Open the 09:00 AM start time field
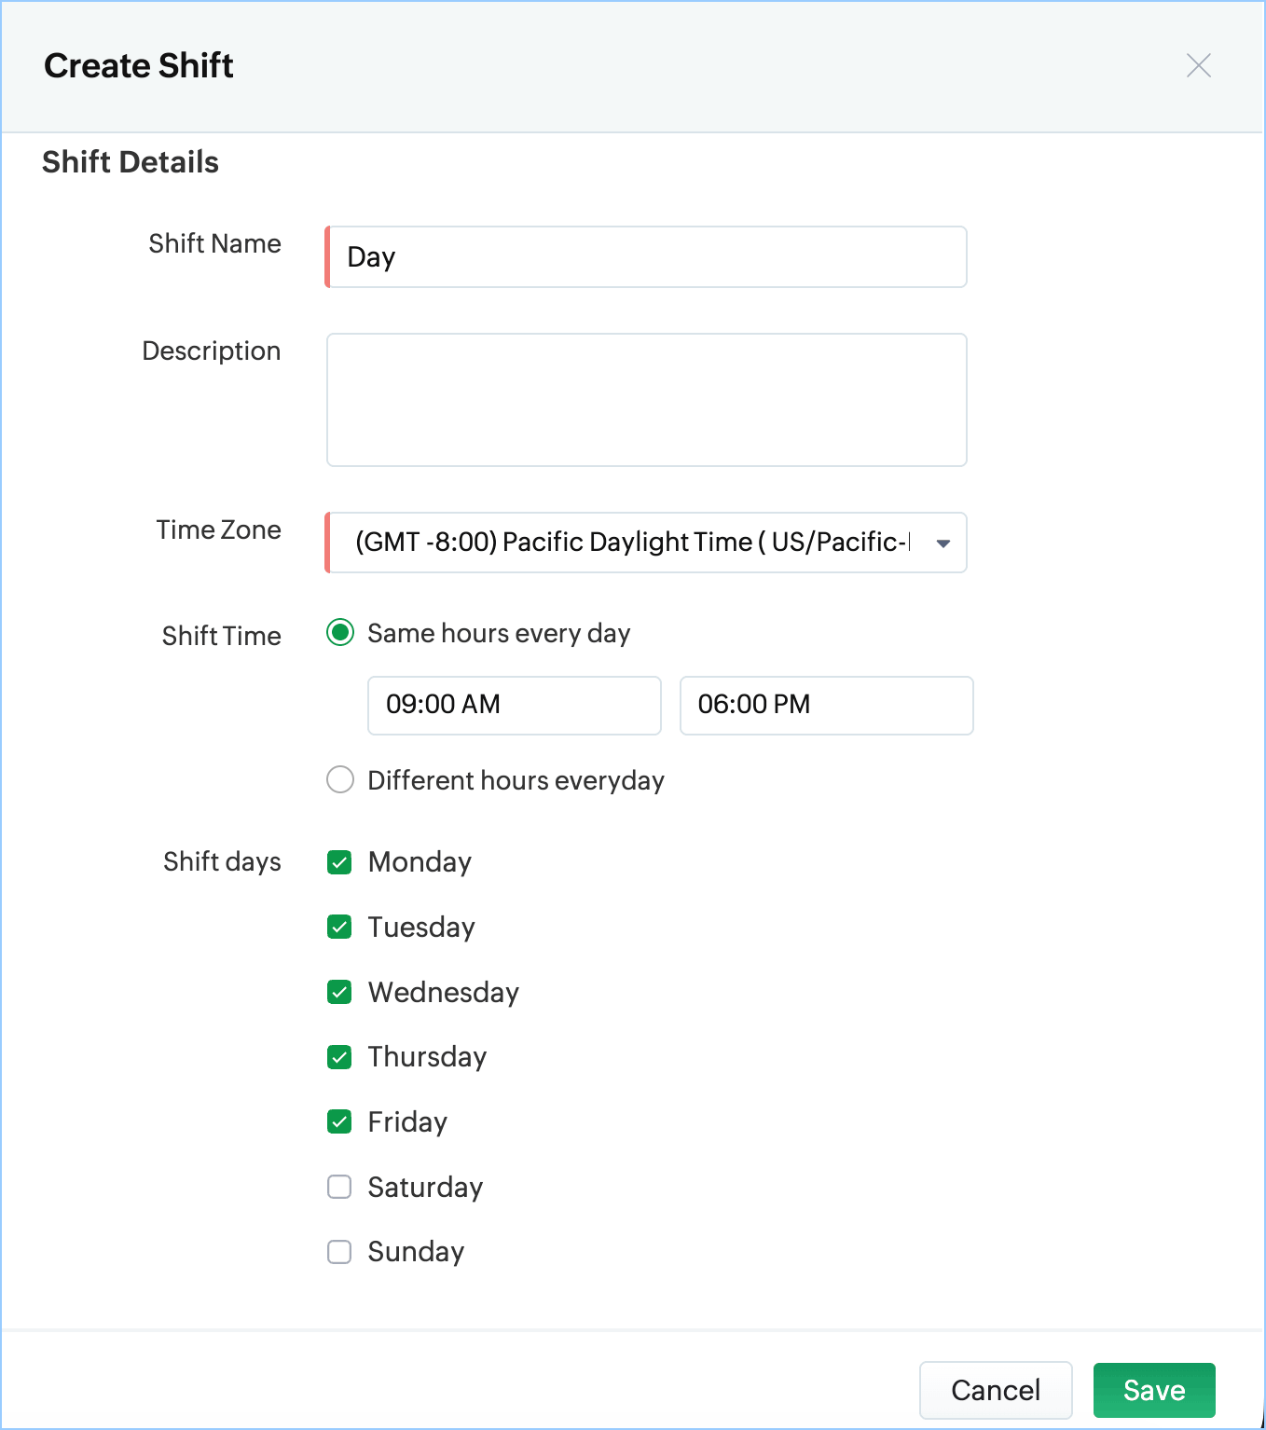 [514, 706]
